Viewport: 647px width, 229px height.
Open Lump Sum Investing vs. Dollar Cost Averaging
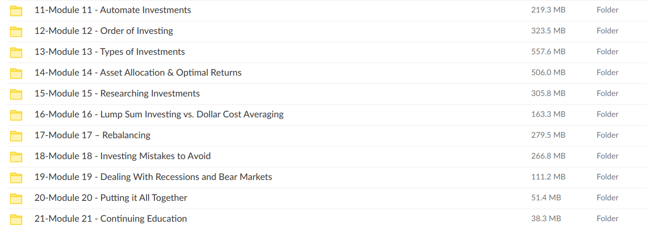159,114
